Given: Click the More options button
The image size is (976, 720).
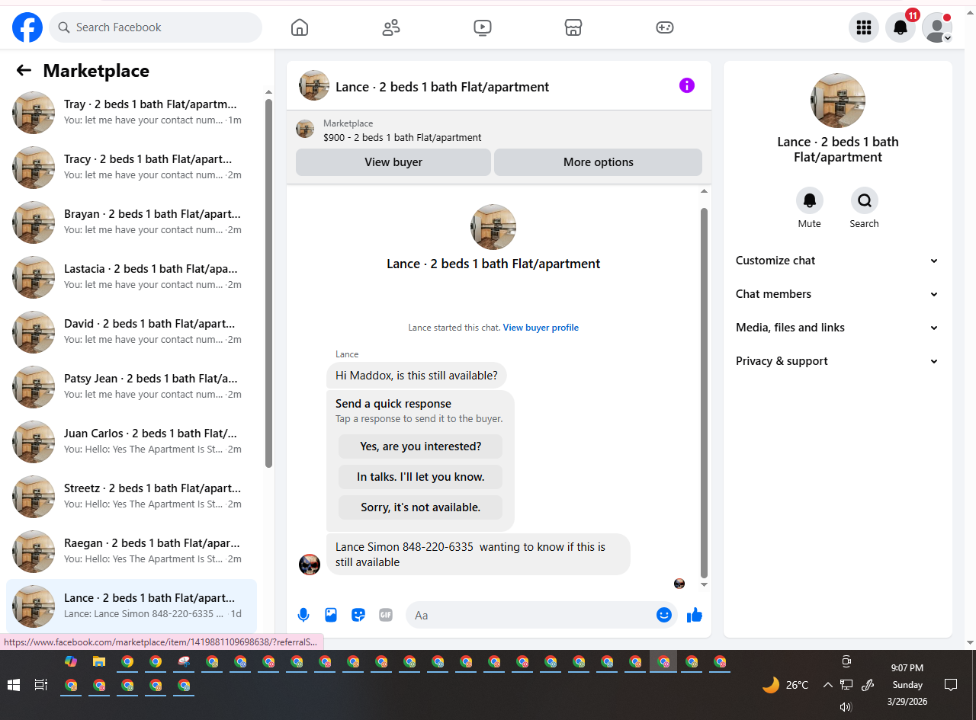Looking at the screenshot, I should [x=599, y=162].
